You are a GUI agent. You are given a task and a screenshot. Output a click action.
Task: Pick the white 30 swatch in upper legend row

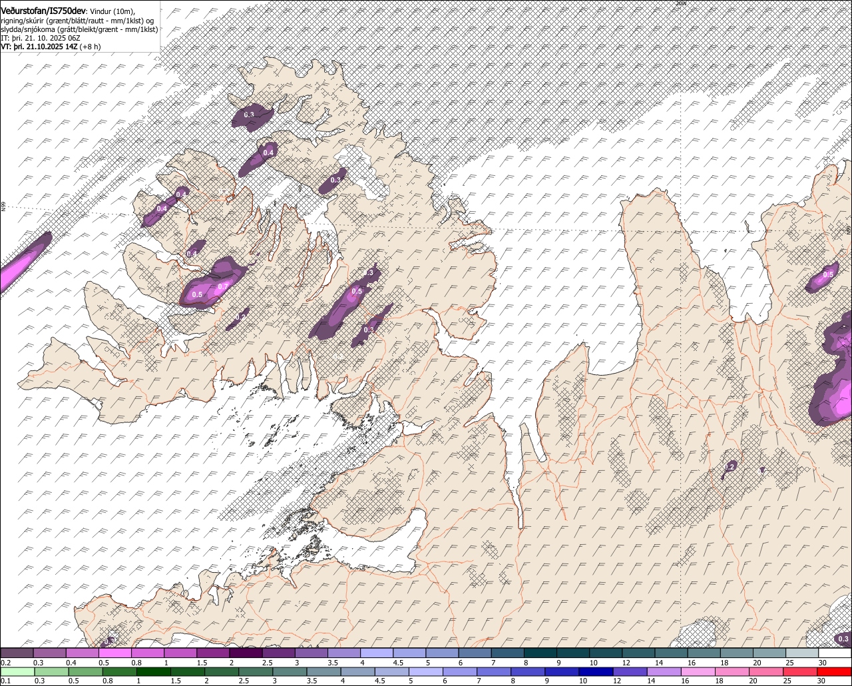835,653
